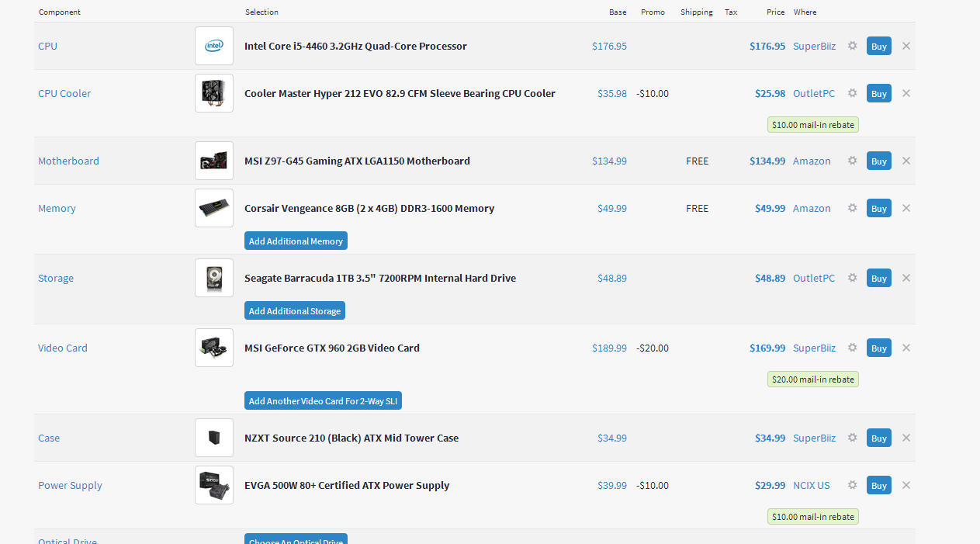
Task: Remove the Corsair Vengeance memory with X
Action: pos(906,208)
